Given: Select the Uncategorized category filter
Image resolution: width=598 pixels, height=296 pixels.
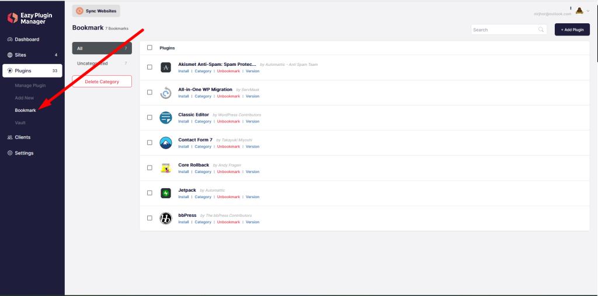Looking at the screenshot, I should [102, 64].
